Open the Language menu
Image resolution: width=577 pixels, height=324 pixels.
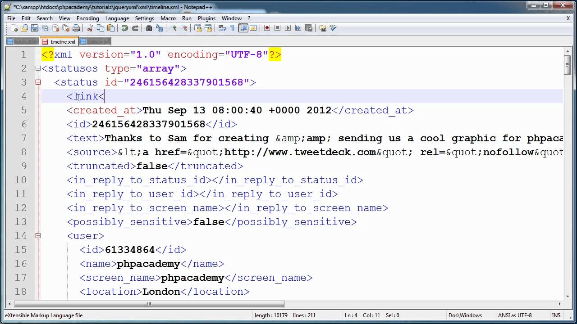(x=117, y=18)
